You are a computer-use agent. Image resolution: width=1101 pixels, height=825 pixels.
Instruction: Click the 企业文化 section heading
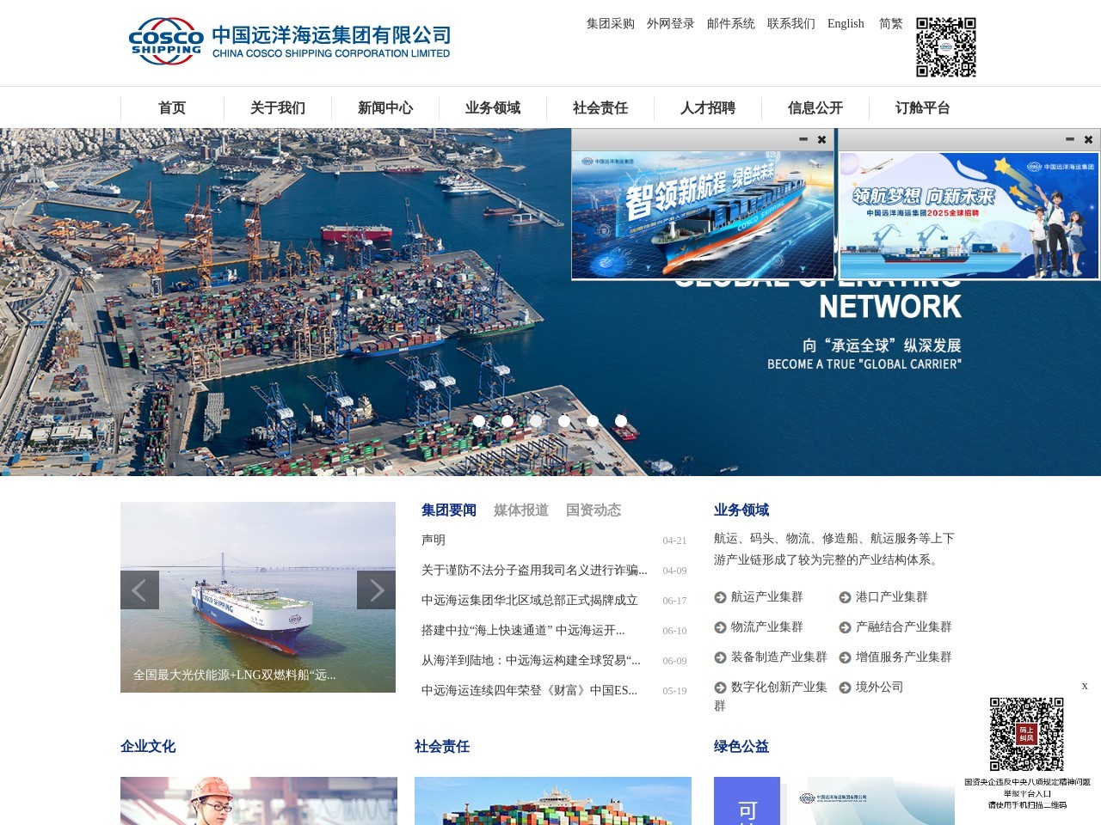point(148,747)
